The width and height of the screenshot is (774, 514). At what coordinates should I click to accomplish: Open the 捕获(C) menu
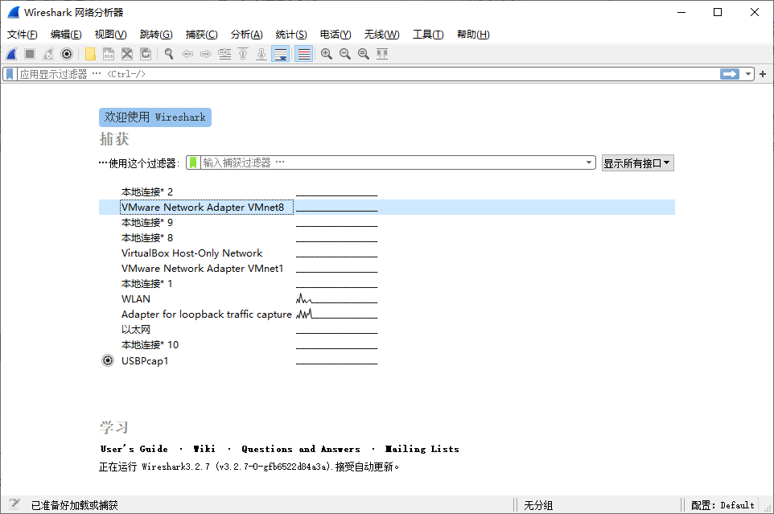tap(201, 35)
